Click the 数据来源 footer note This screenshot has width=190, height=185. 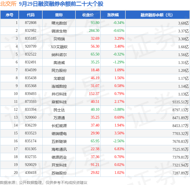pos(44,183)
